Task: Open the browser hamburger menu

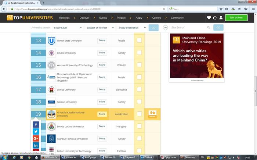Action: (253, 9)
